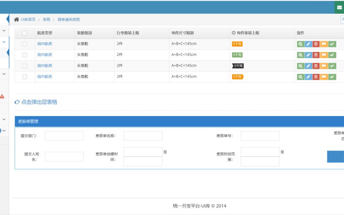Click the orange flag icon in first row
The image size is (344, 215).
(324, 44)
